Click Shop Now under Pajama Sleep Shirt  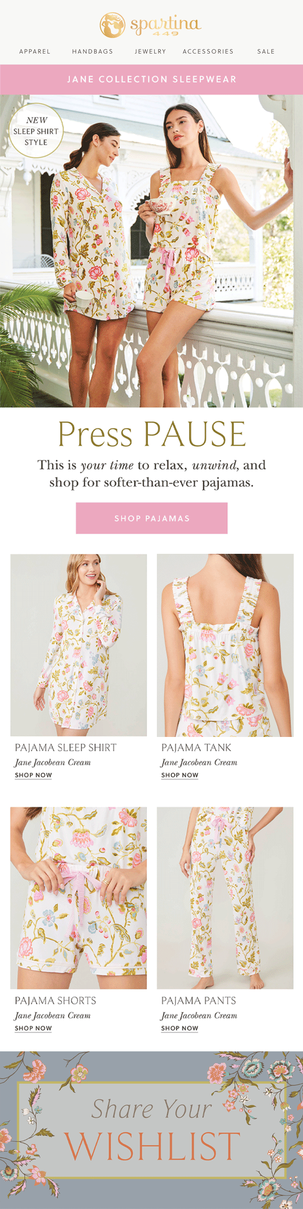[x=33, y=775]
